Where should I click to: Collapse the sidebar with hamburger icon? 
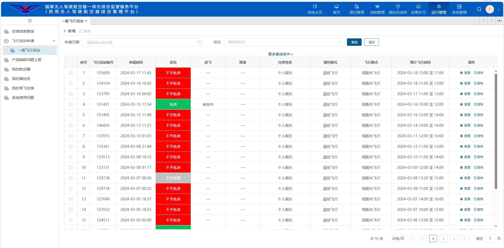pyautogui.click(x=30, y=21)
